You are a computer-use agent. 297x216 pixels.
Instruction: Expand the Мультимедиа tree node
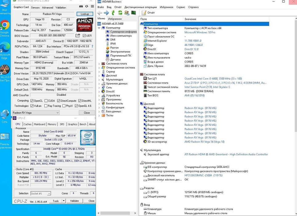click(x=99, y=80)
